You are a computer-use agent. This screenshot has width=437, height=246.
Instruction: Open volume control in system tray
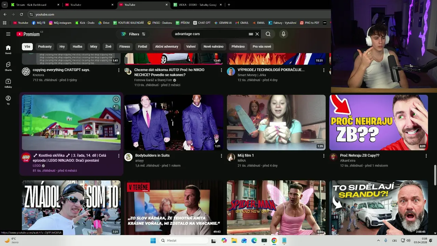[408, 241]
